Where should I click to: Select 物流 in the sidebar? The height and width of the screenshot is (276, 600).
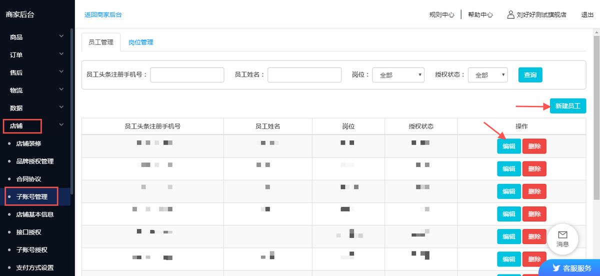coord(16,90)
